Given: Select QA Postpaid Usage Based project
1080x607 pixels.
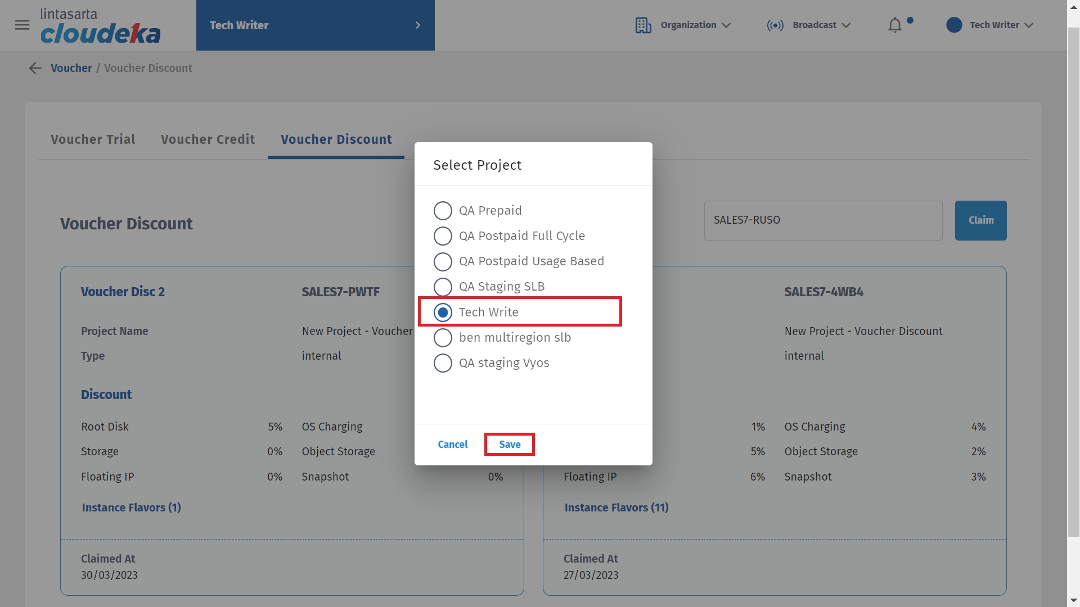Looking at the screenshot, I should coord(443,261).
